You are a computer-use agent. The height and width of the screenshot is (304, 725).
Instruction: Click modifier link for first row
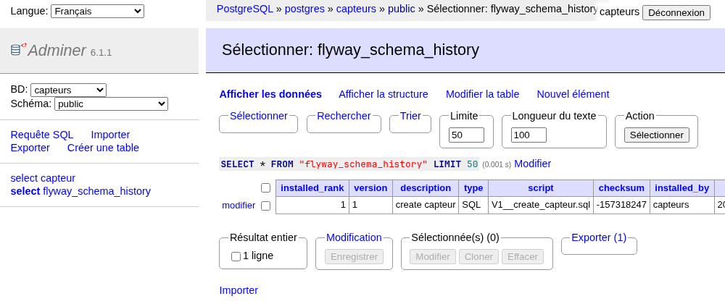[x=239, y=206]
